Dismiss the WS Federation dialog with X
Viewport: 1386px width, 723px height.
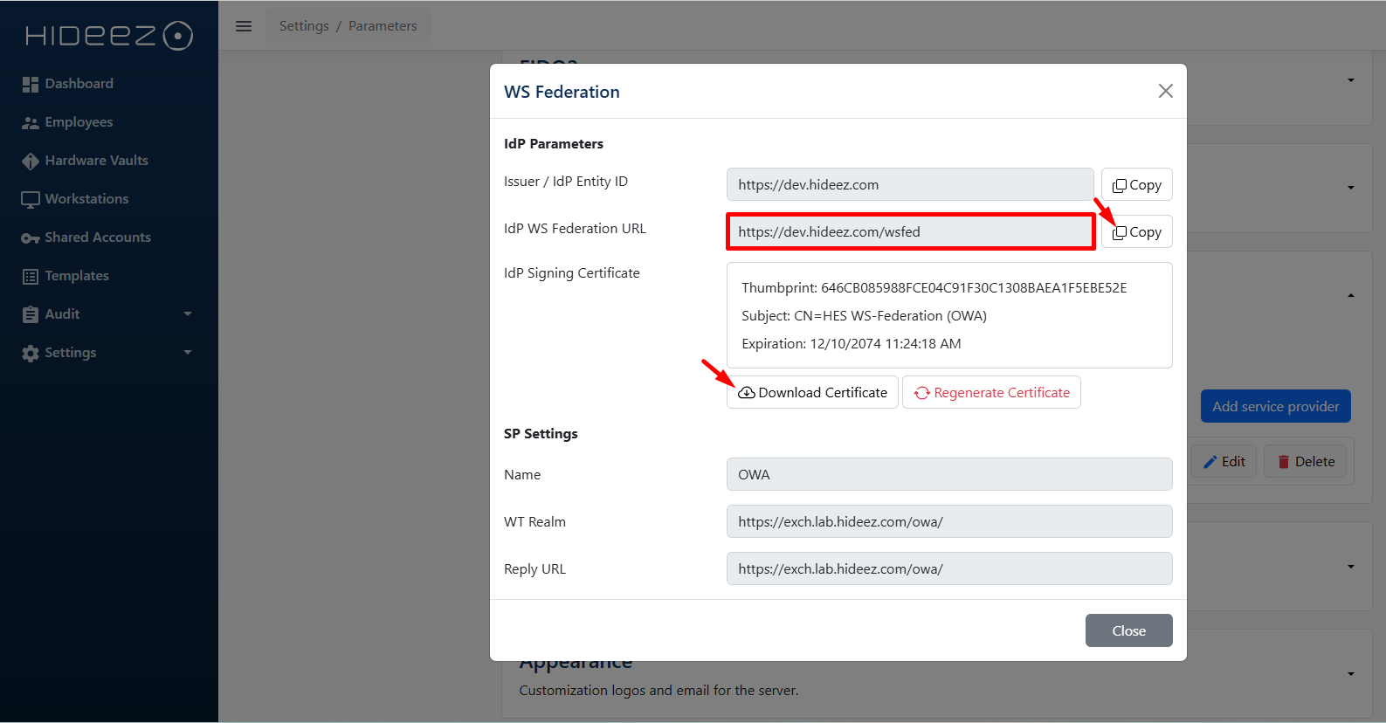[1165, 92]
